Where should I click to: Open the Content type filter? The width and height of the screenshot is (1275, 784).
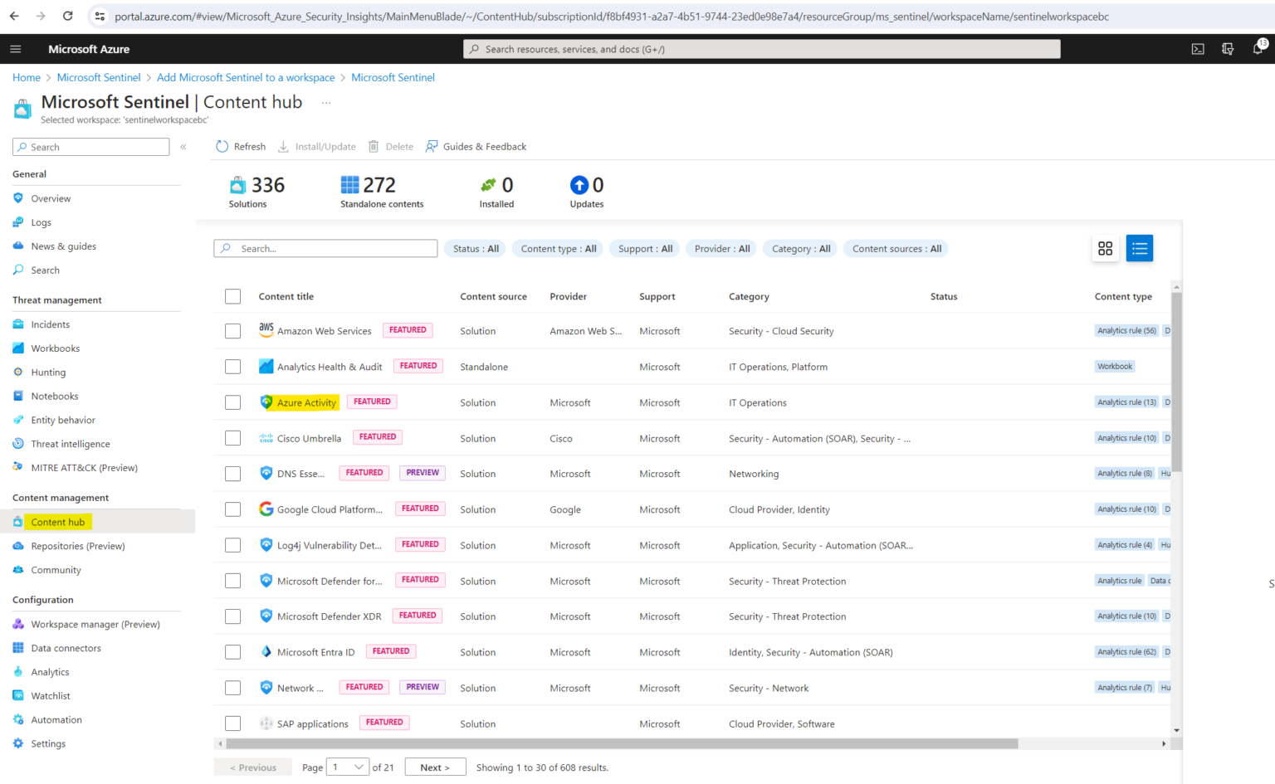(559, 249)
